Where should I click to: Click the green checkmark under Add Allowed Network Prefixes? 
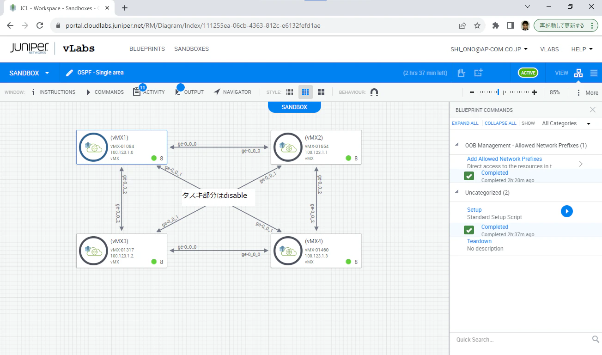pos(469,176)
